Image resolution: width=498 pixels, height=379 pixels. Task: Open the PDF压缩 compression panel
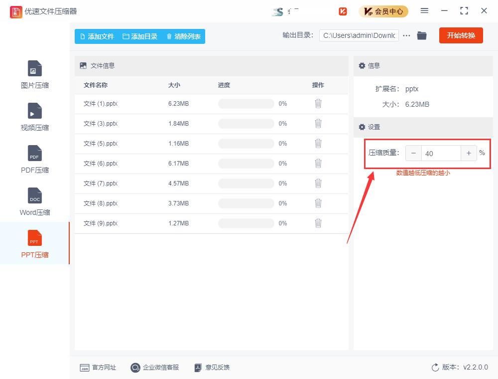(x=34, y=159)
